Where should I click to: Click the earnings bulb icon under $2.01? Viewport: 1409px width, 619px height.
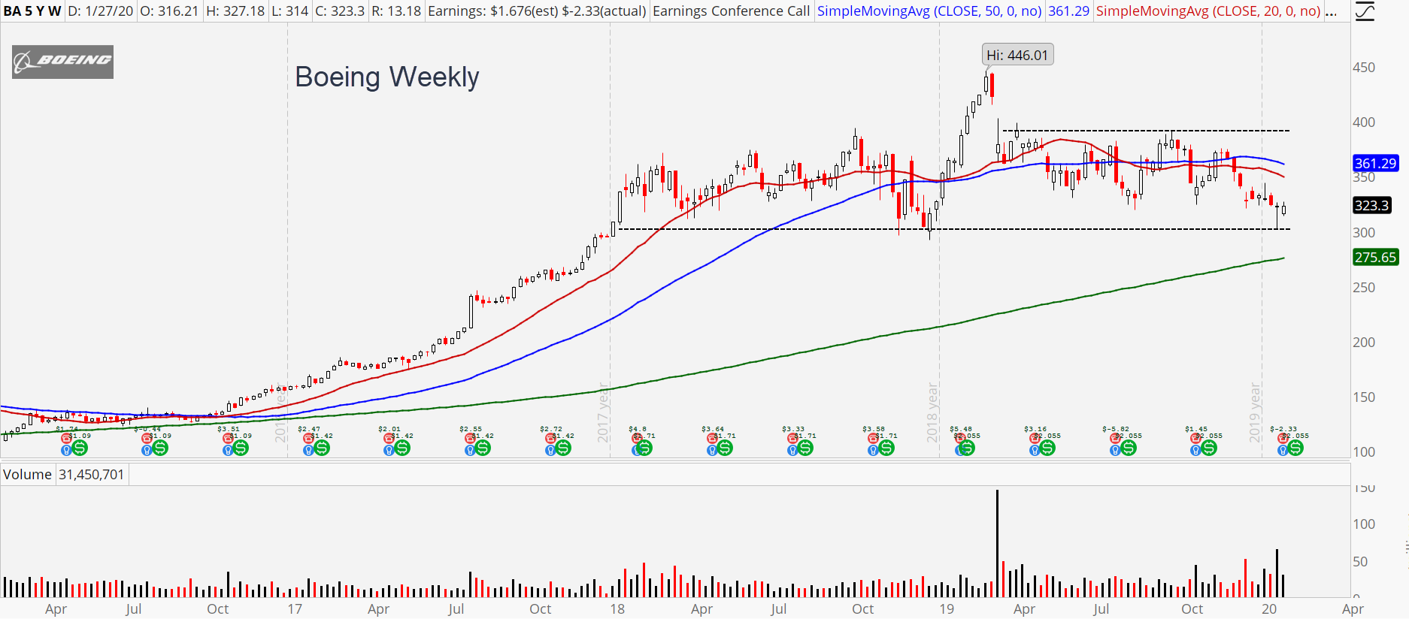pyautogui.click(x=389, y=450)
